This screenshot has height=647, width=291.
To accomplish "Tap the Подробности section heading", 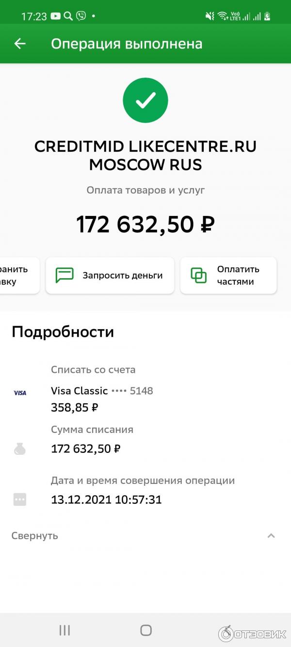I will [x=63, y=332].
